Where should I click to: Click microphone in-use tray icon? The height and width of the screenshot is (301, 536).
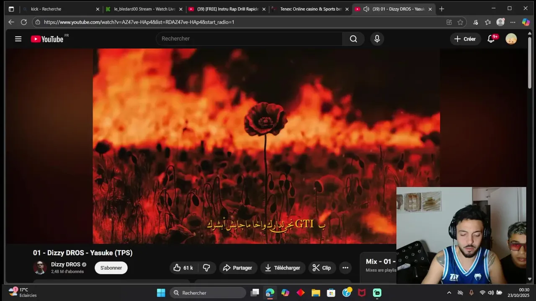point(472,293)
